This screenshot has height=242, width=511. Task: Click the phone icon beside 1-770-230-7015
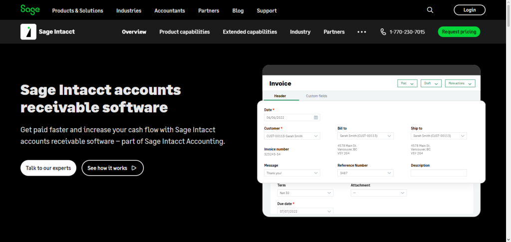coord(383,31)
